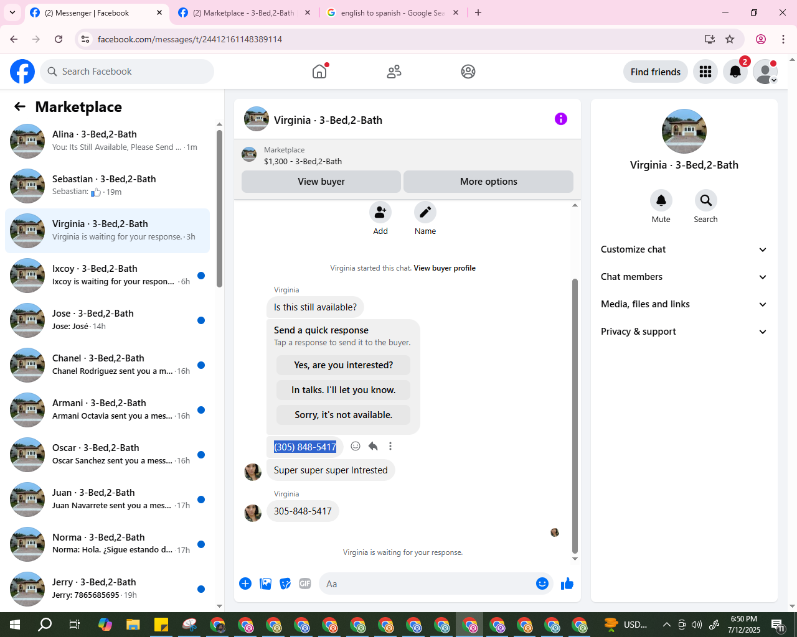
Task: Open Sebastian 3-Bed,2-Bath conversation
Action: coord(107,186)
